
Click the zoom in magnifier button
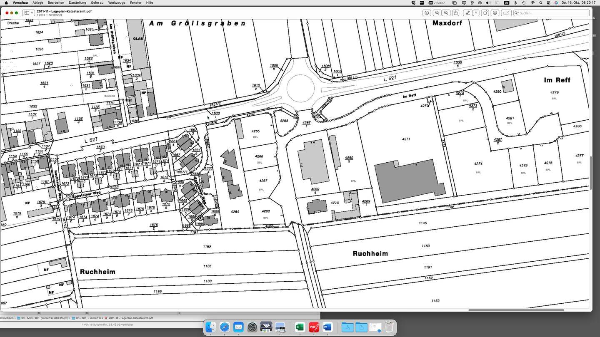click(x=446, y=13)
